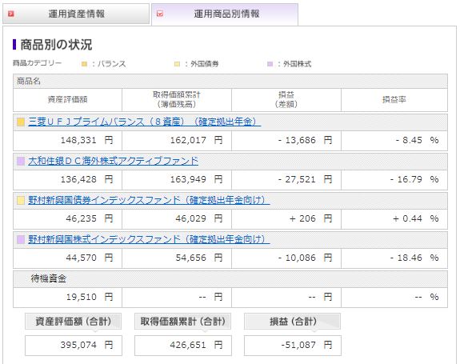Click the 資産評価額（合計） label
The width and height of the screenshot is (460, 364).
click(x=73, y=322)
